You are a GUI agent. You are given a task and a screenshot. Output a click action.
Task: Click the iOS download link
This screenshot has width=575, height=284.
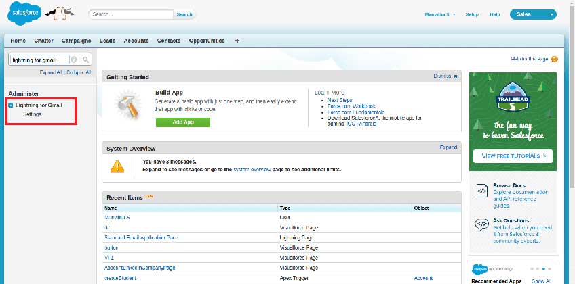tap(351, 124)
